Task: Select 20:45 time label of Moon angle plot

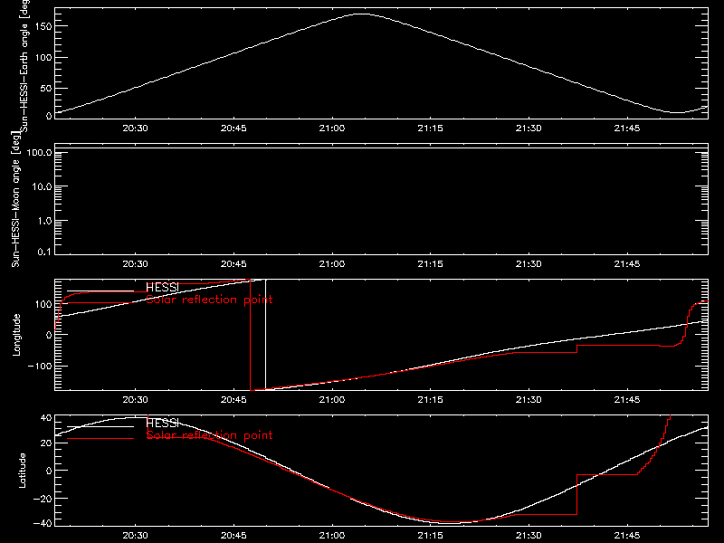Action: [233, 263]
